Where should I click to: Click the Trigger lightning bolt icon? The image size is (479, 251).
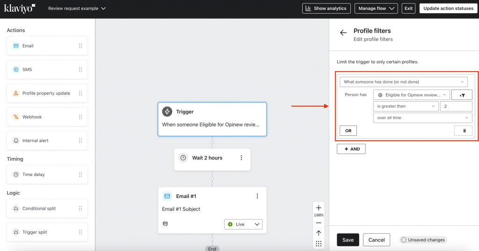tap(167, 111)
